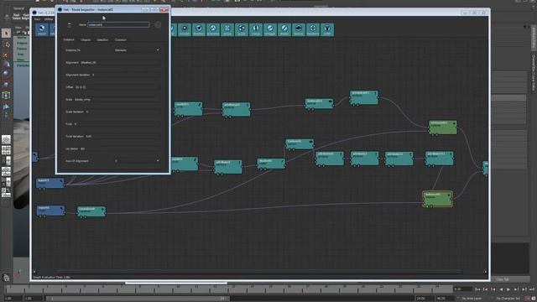Screen dimensions: 537x302
Task: Click the play forwards button
Action: (x=508, y=289)
